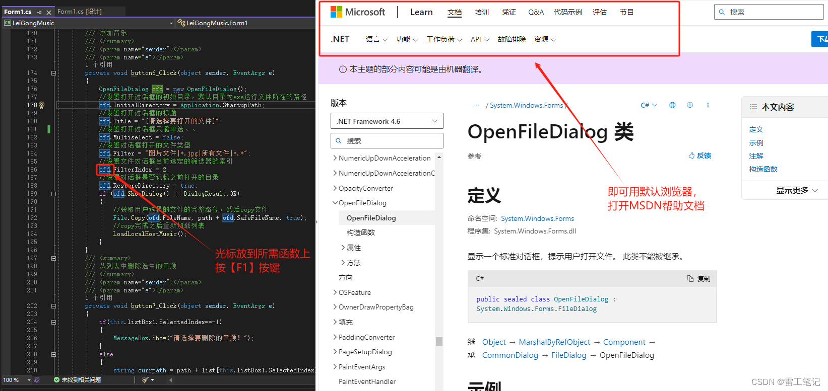
Task: Open the Learn link in header
Action: point(421,12)
